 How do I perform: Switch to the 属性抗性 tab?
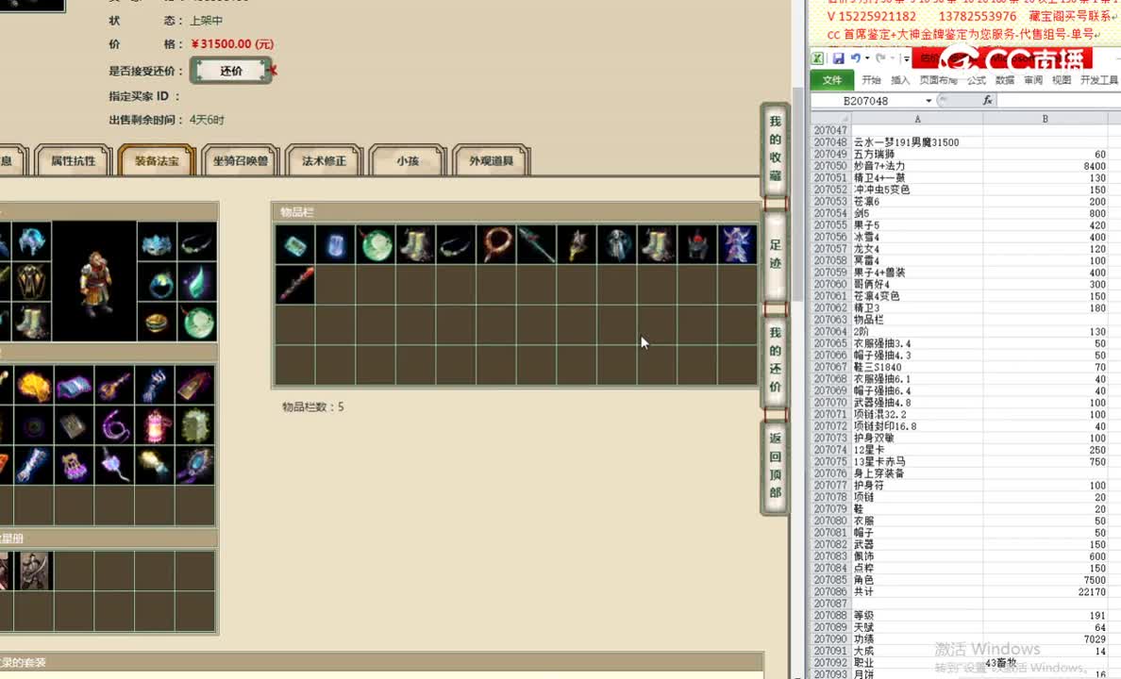click(73, 161)
